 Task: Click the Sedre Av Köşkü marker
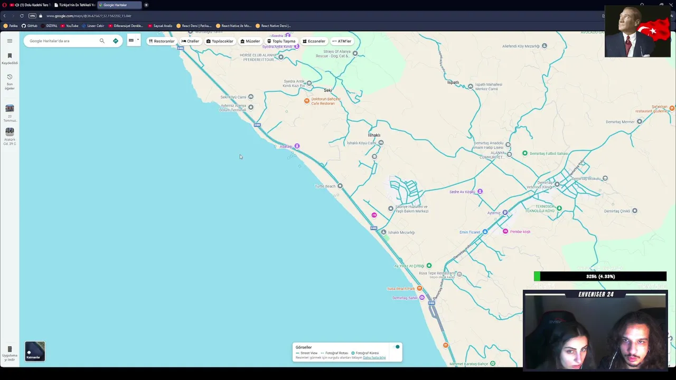480,192
